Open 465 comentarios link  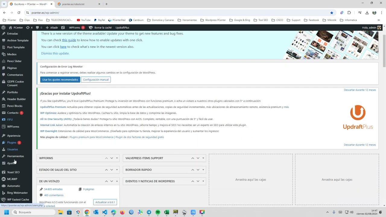(x=54, y=195)
